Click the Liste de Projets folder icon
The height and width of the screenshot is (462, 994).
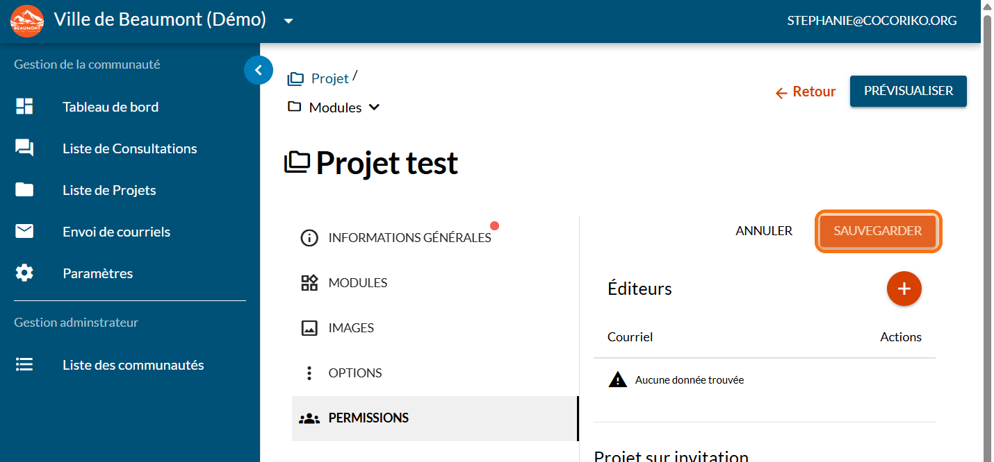point(24,190)
